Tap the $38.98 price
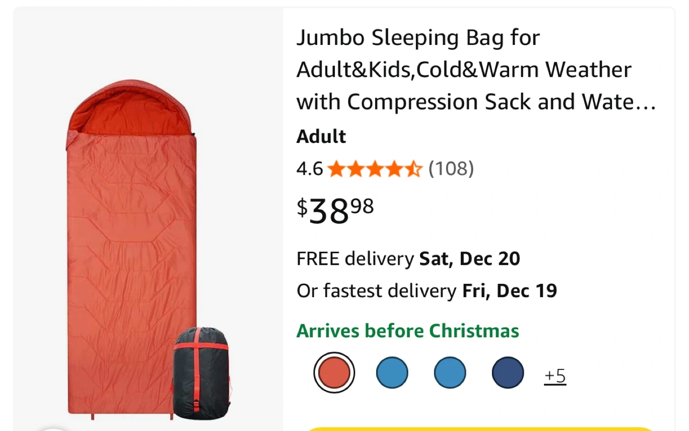This screenshot has height=431, width=689. coord(335,210)
